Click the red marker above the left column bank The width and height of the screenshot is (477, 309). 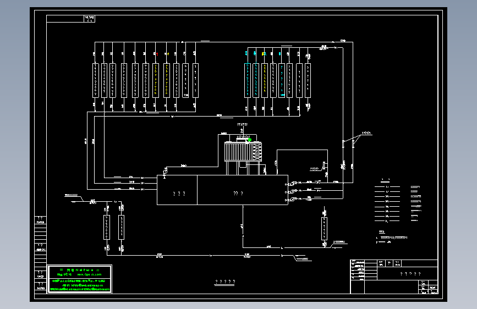(157, 54)
